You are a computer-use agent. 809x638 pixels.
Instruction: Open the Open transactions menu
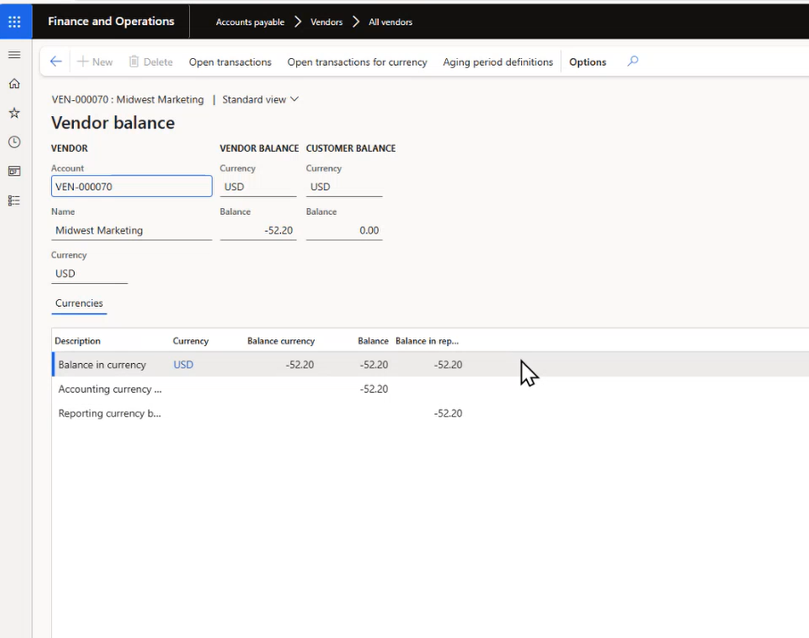click(x=230, y=62)
